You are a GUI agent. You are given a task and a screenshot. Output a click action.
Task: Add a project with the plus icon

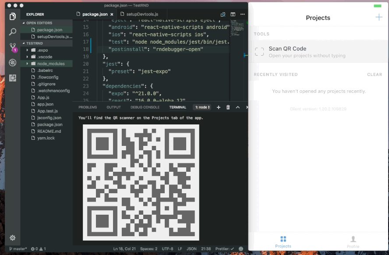coord(378,17)
